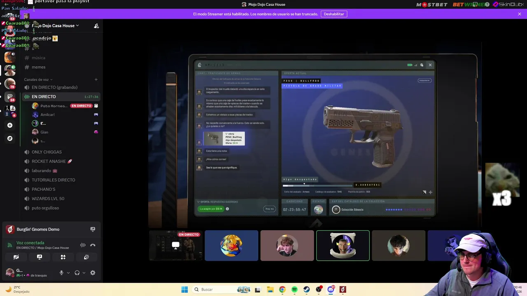Click the wear float slider bar
527x296 pixels.
[317, 185]
